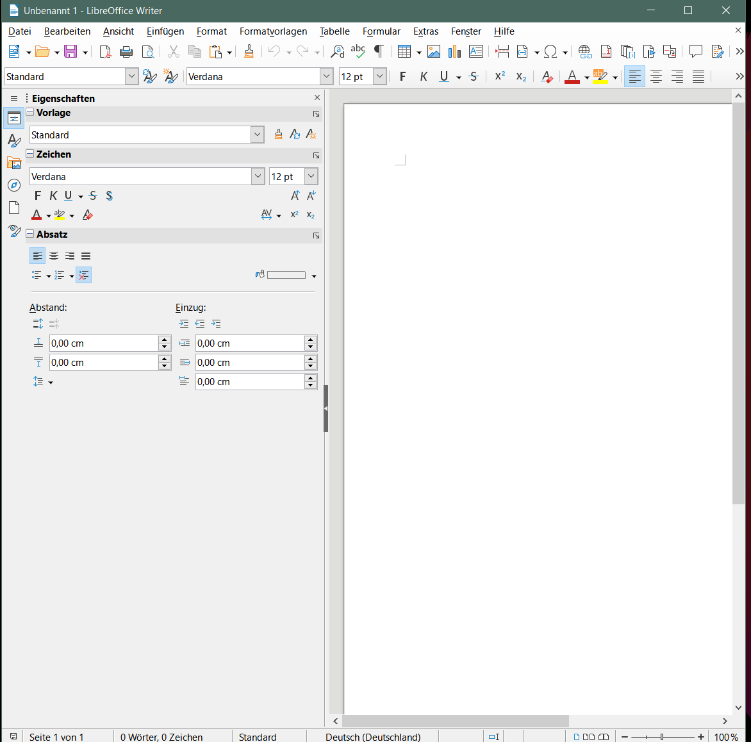The height and width of the screenshot is (742, 751).
Task: Toggle strikethrough in main toolbar
Action: [x=474, y=77]
